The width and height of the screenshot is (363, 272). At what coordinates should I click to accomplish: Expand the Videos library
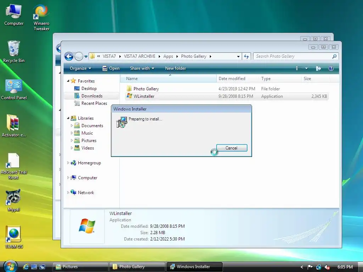click(x=72, y=148)
